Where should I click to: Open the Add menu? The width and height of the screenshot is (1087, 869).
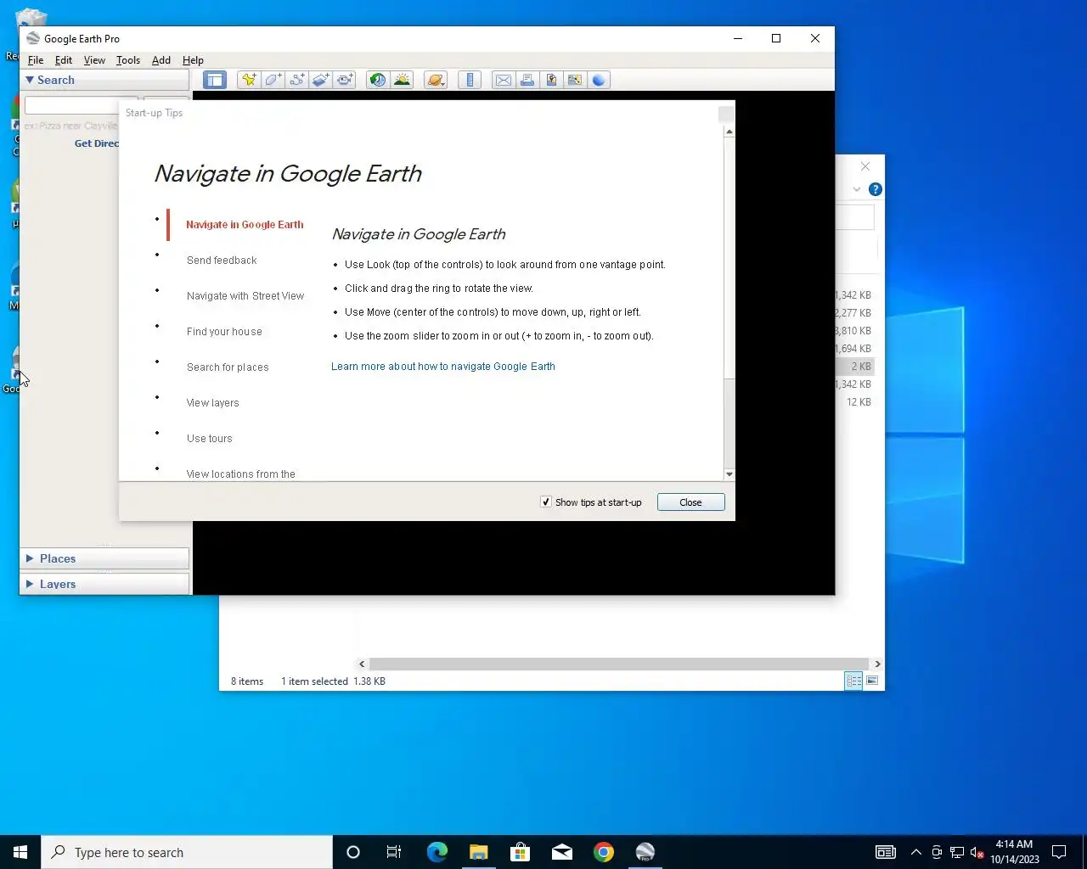pyautogui.click(x=161, y=60)
